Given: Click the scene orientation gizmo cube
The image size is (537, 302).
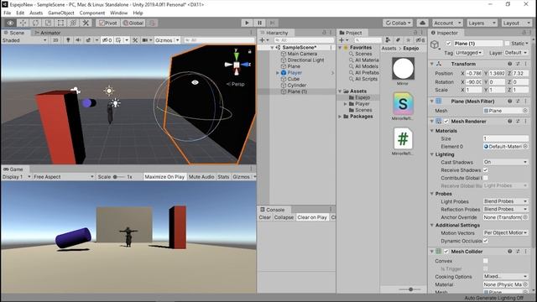Looking at the screenshot, I should [237, 65].
